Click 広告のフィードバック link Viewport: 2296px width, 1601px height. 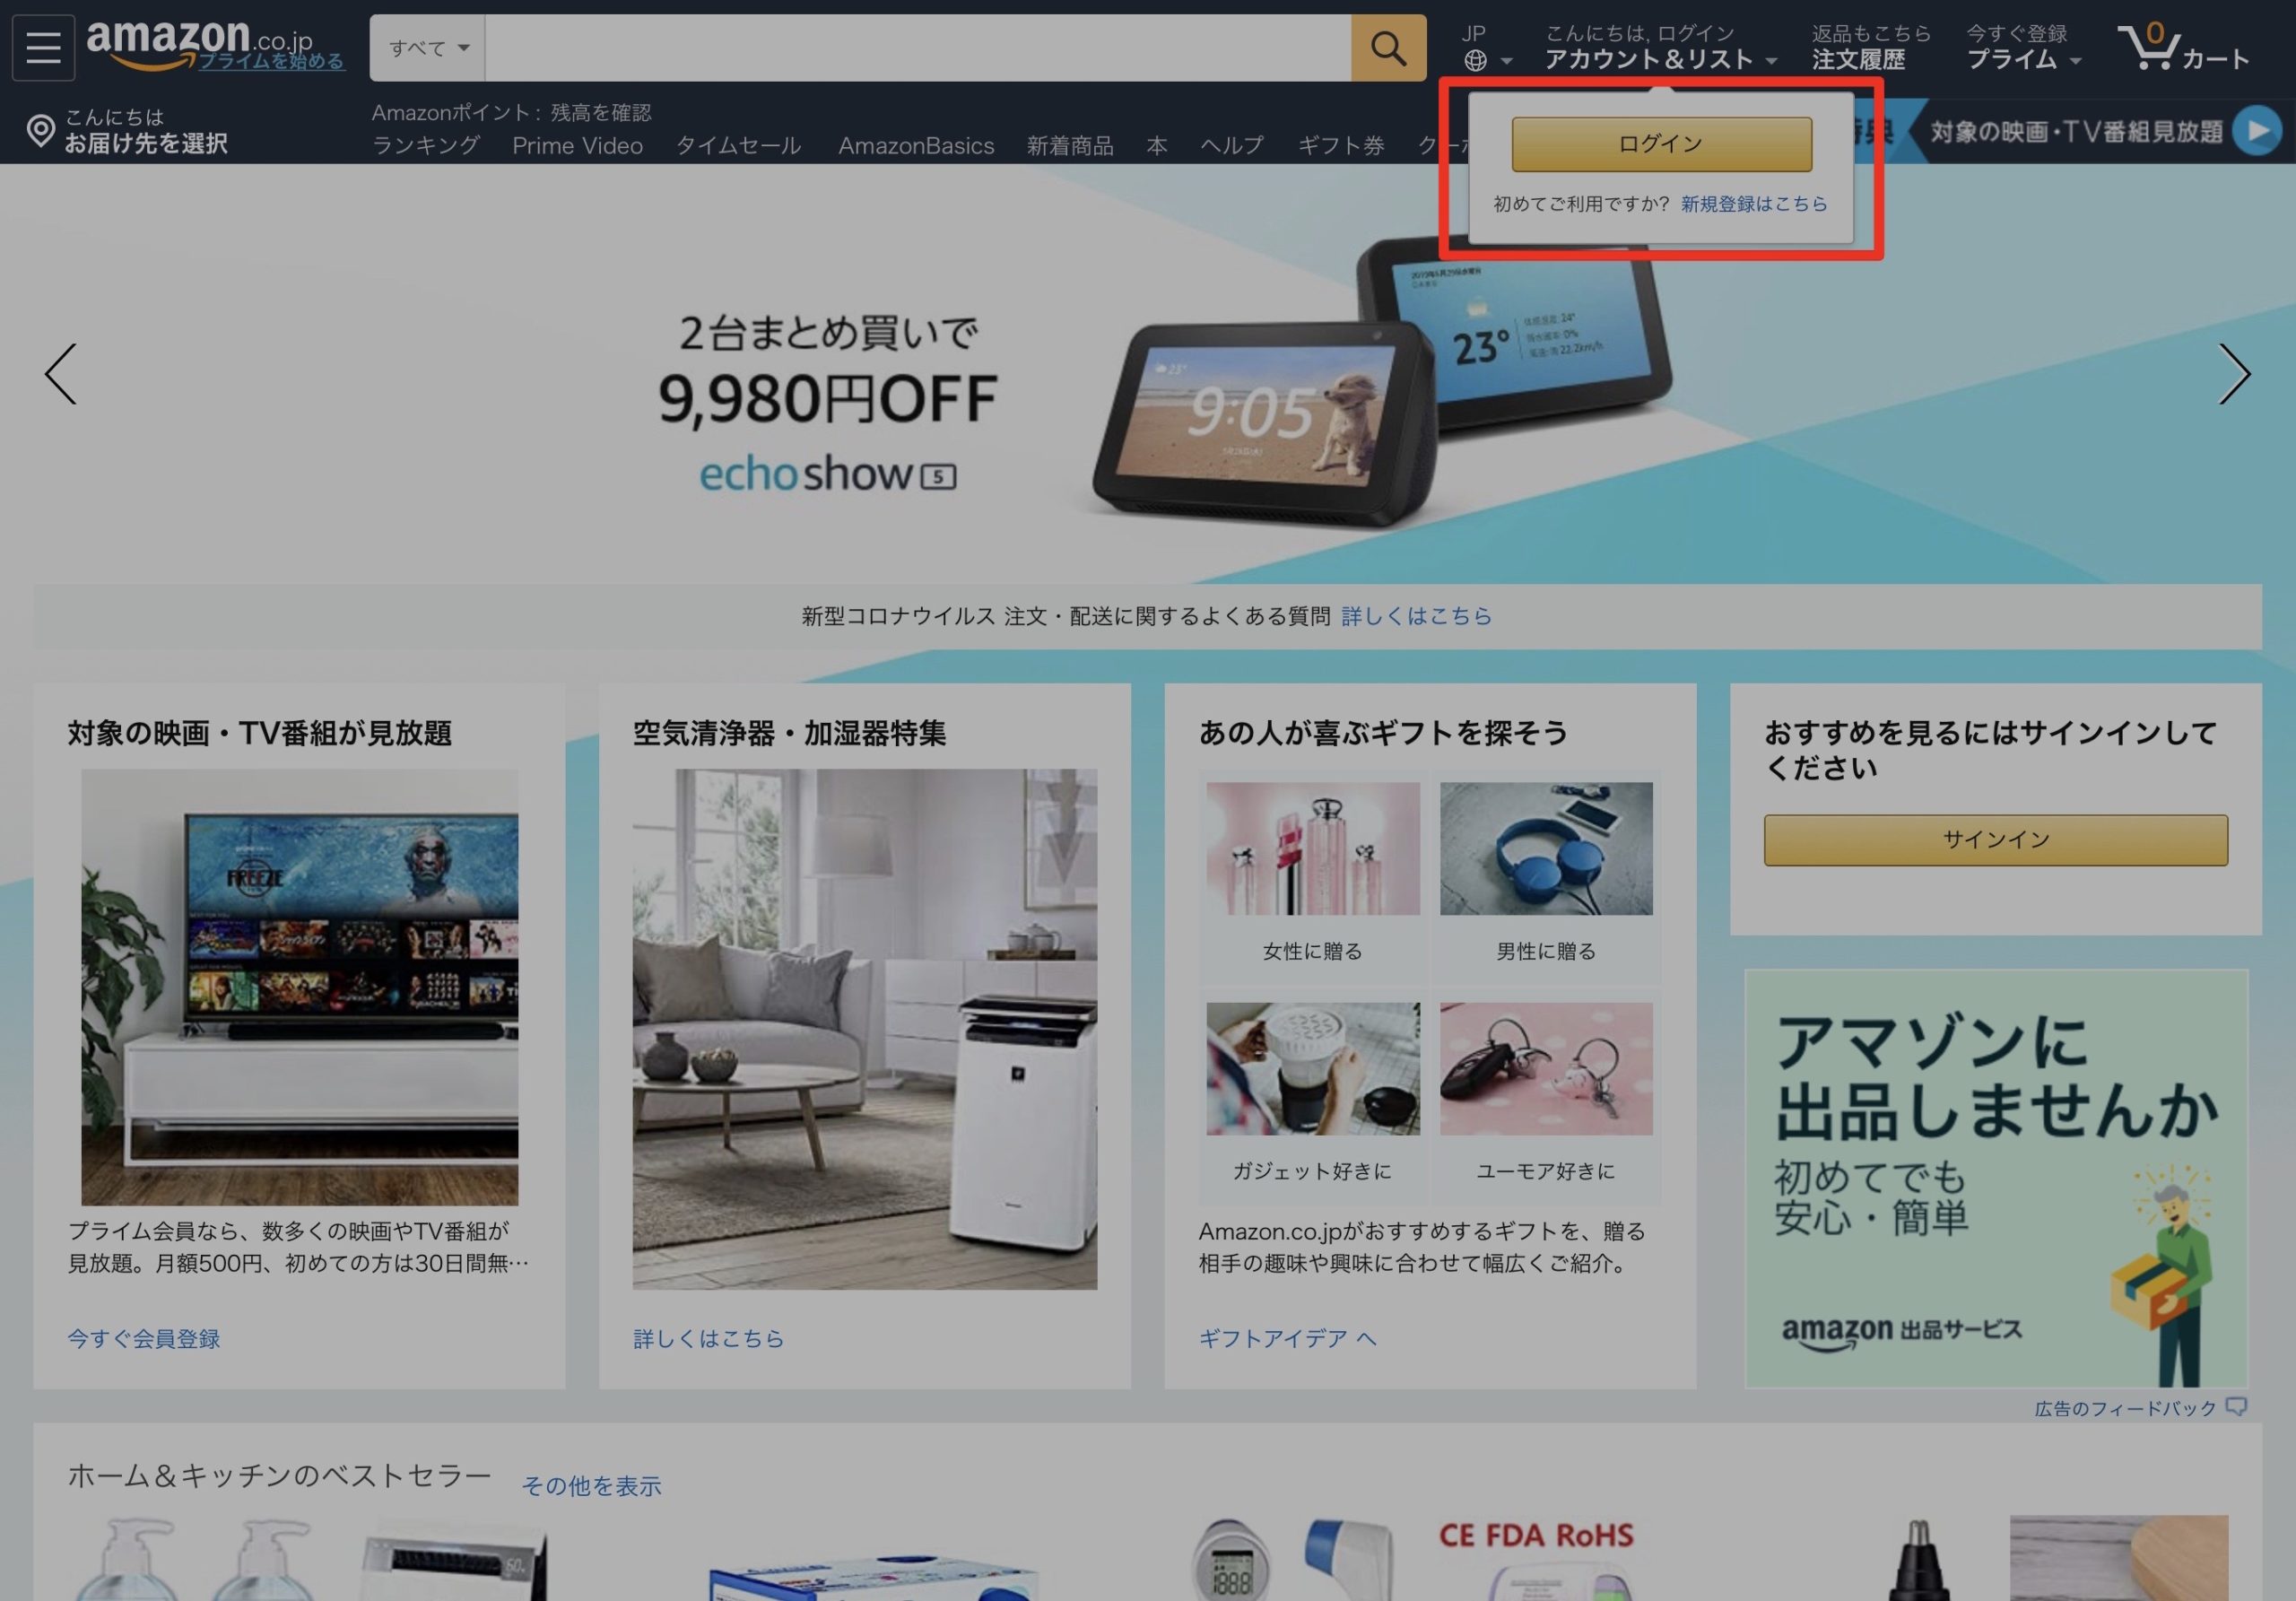click(2126, 1408)
